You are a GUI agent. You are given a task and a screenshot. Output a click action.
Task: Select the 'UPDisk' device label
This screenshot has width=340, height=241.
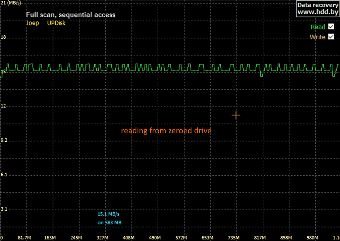(56, 23)
